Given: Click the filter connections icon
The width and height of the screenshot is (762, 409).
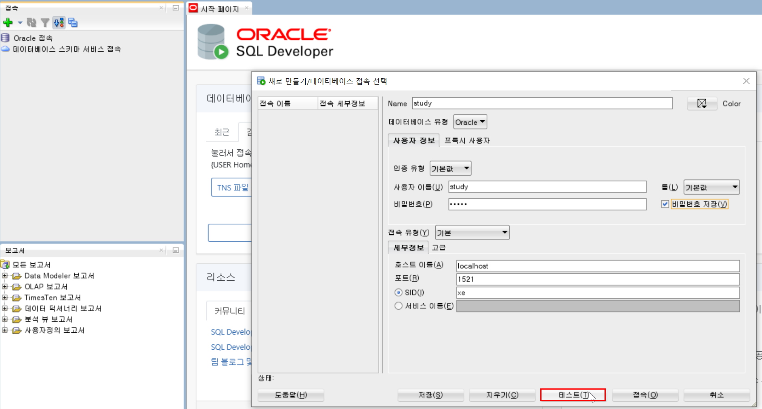Looking at the screenshot, I should [x=45, y=23].
